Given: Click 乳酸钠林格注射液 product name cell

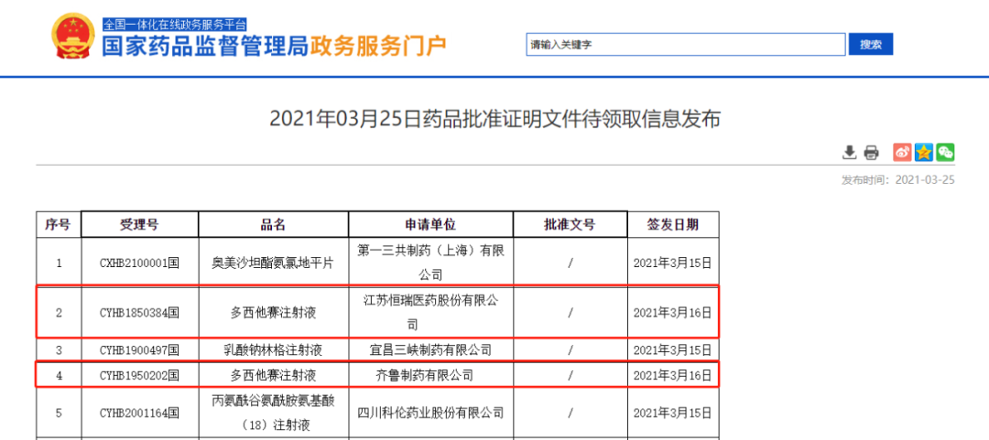Looking at the screenshot, I should coord(273,349).
